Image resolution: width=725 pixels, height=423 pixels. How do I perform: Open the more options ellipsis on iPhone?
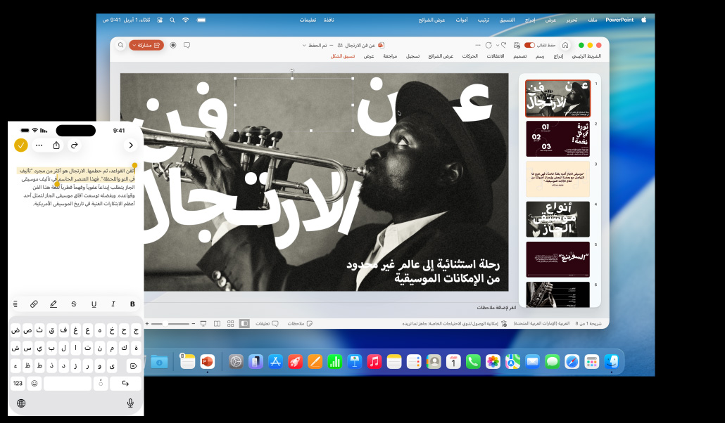39,145
